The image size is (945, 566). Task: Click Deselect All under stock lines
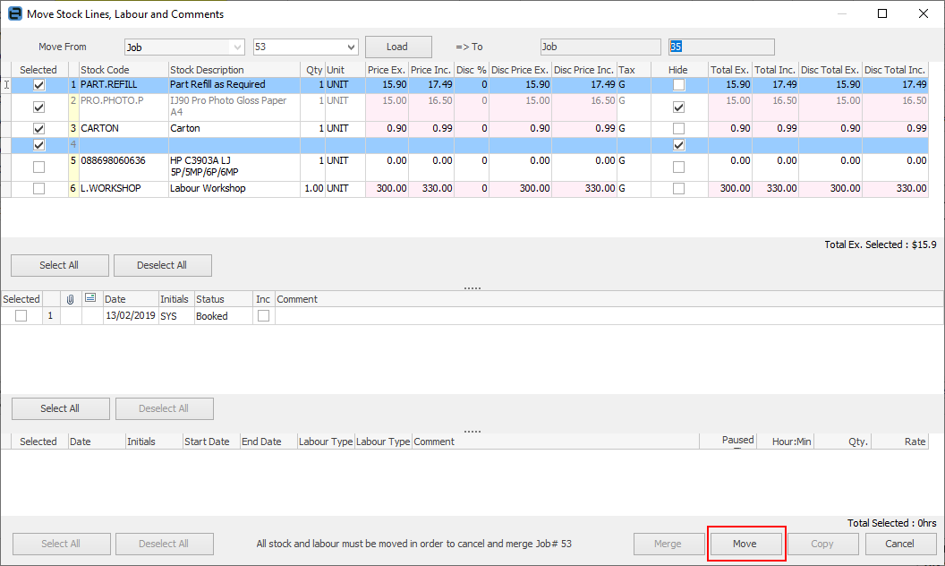tap(162, 265)
